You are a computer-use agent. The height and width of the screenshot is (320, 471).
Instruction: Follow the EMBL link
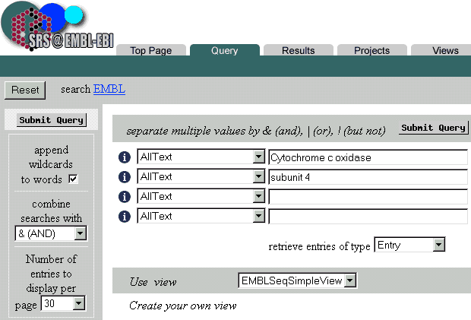109,89
